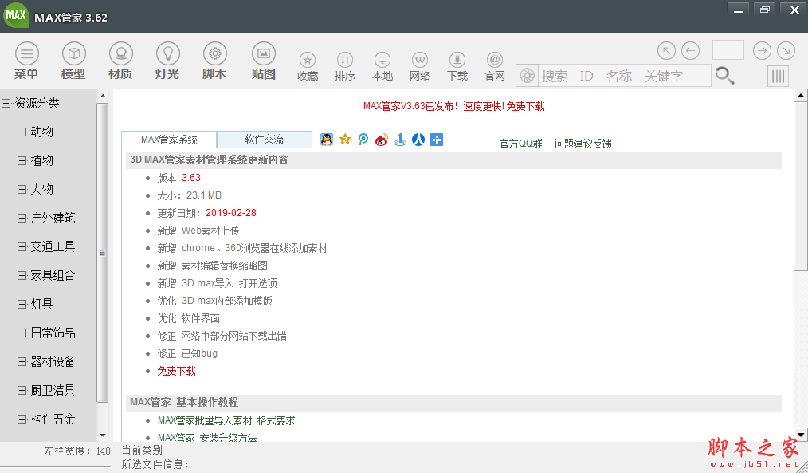Click the Sina Weibo share icon
Viewport: 808px width, 473px height.
coord(382,140)
